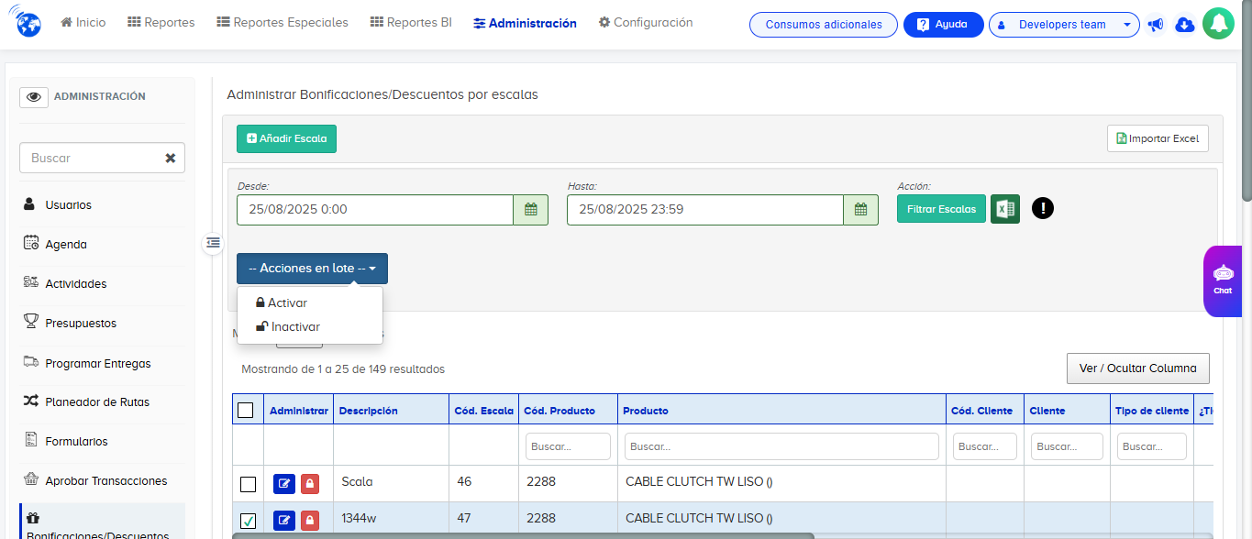The height and width of the screenshot is (539, 1252).
Task: Open the Chat robot widget
Action: [1223, 280]
